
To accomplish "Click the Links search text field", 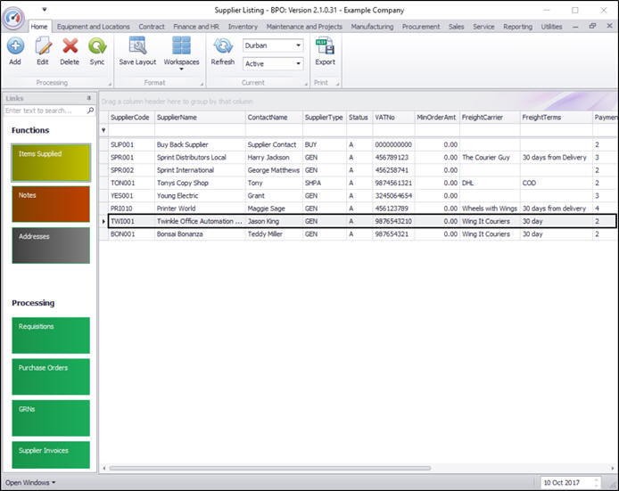I will [x=45, y=110].
